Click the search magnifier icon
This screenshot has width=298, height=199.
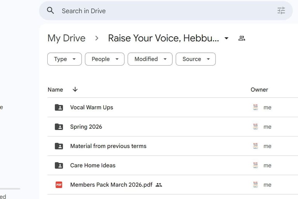point(50,10)
